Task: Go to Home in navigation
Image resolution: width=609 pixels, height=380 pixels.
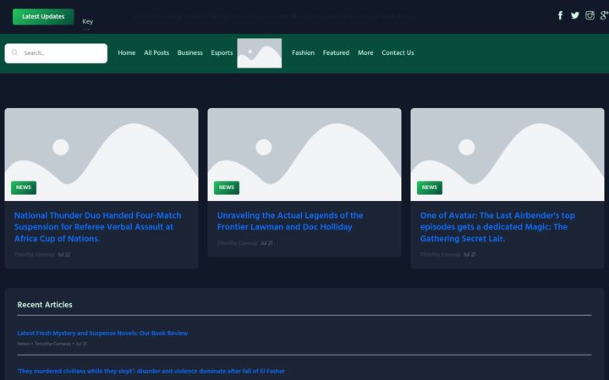Action: [x=127, y=52]
